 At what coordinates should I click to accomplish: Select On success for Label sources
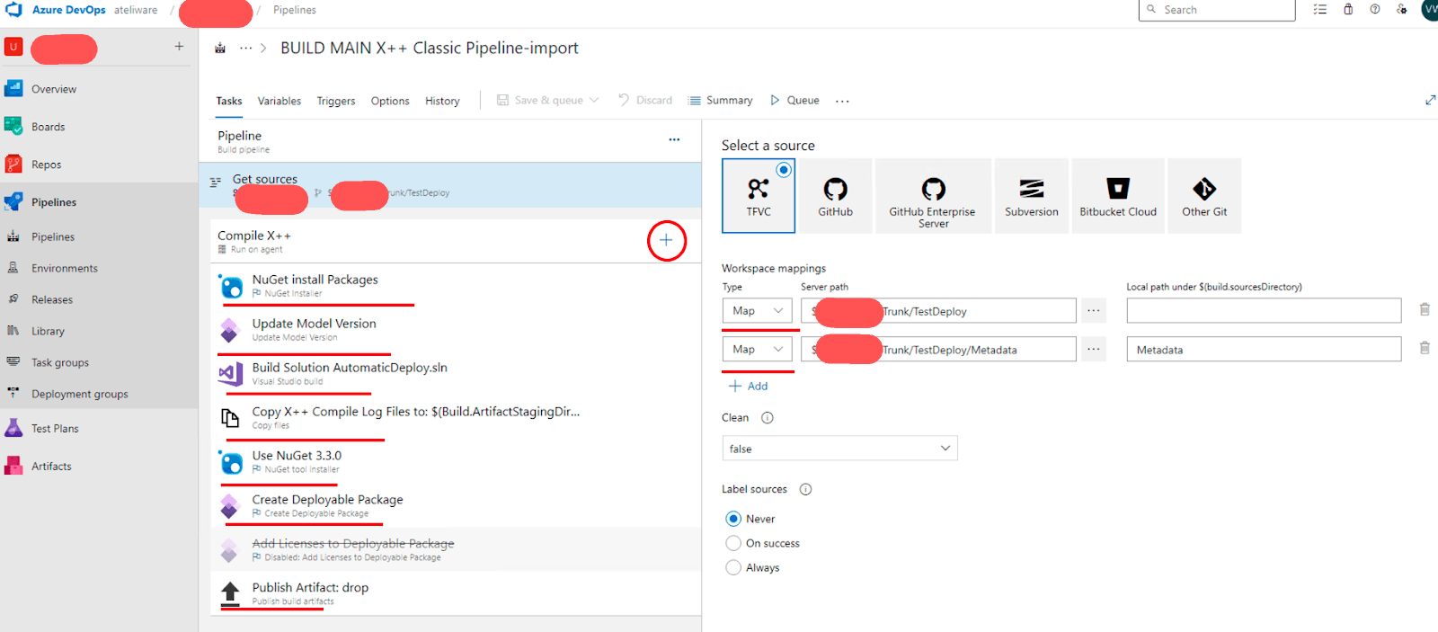(x=733, y=543)
